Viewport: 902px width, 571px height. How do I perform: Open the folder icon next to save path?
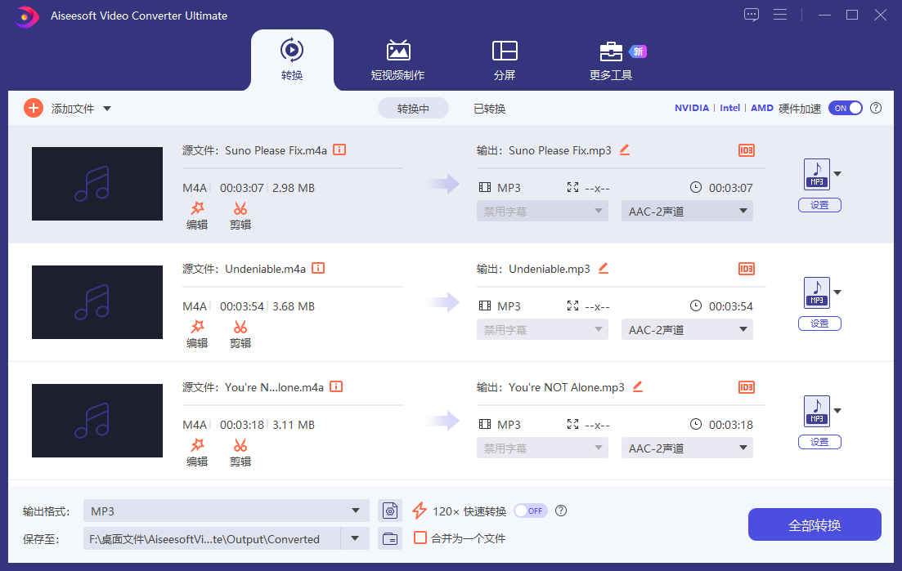click(391, 538)
